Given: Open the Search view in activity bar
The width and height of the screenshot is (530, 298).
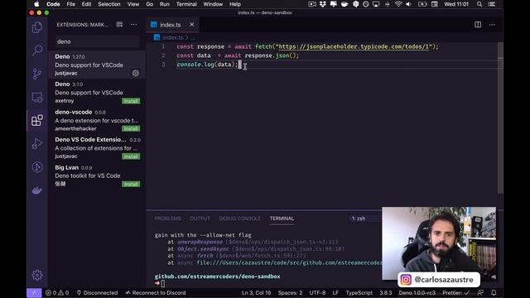Looking at the screenshot, I should 37,50.
